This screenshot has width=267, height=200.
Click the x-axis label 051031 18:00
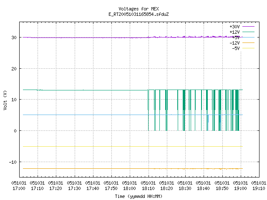pyautogui.click(x=130, y=186)
